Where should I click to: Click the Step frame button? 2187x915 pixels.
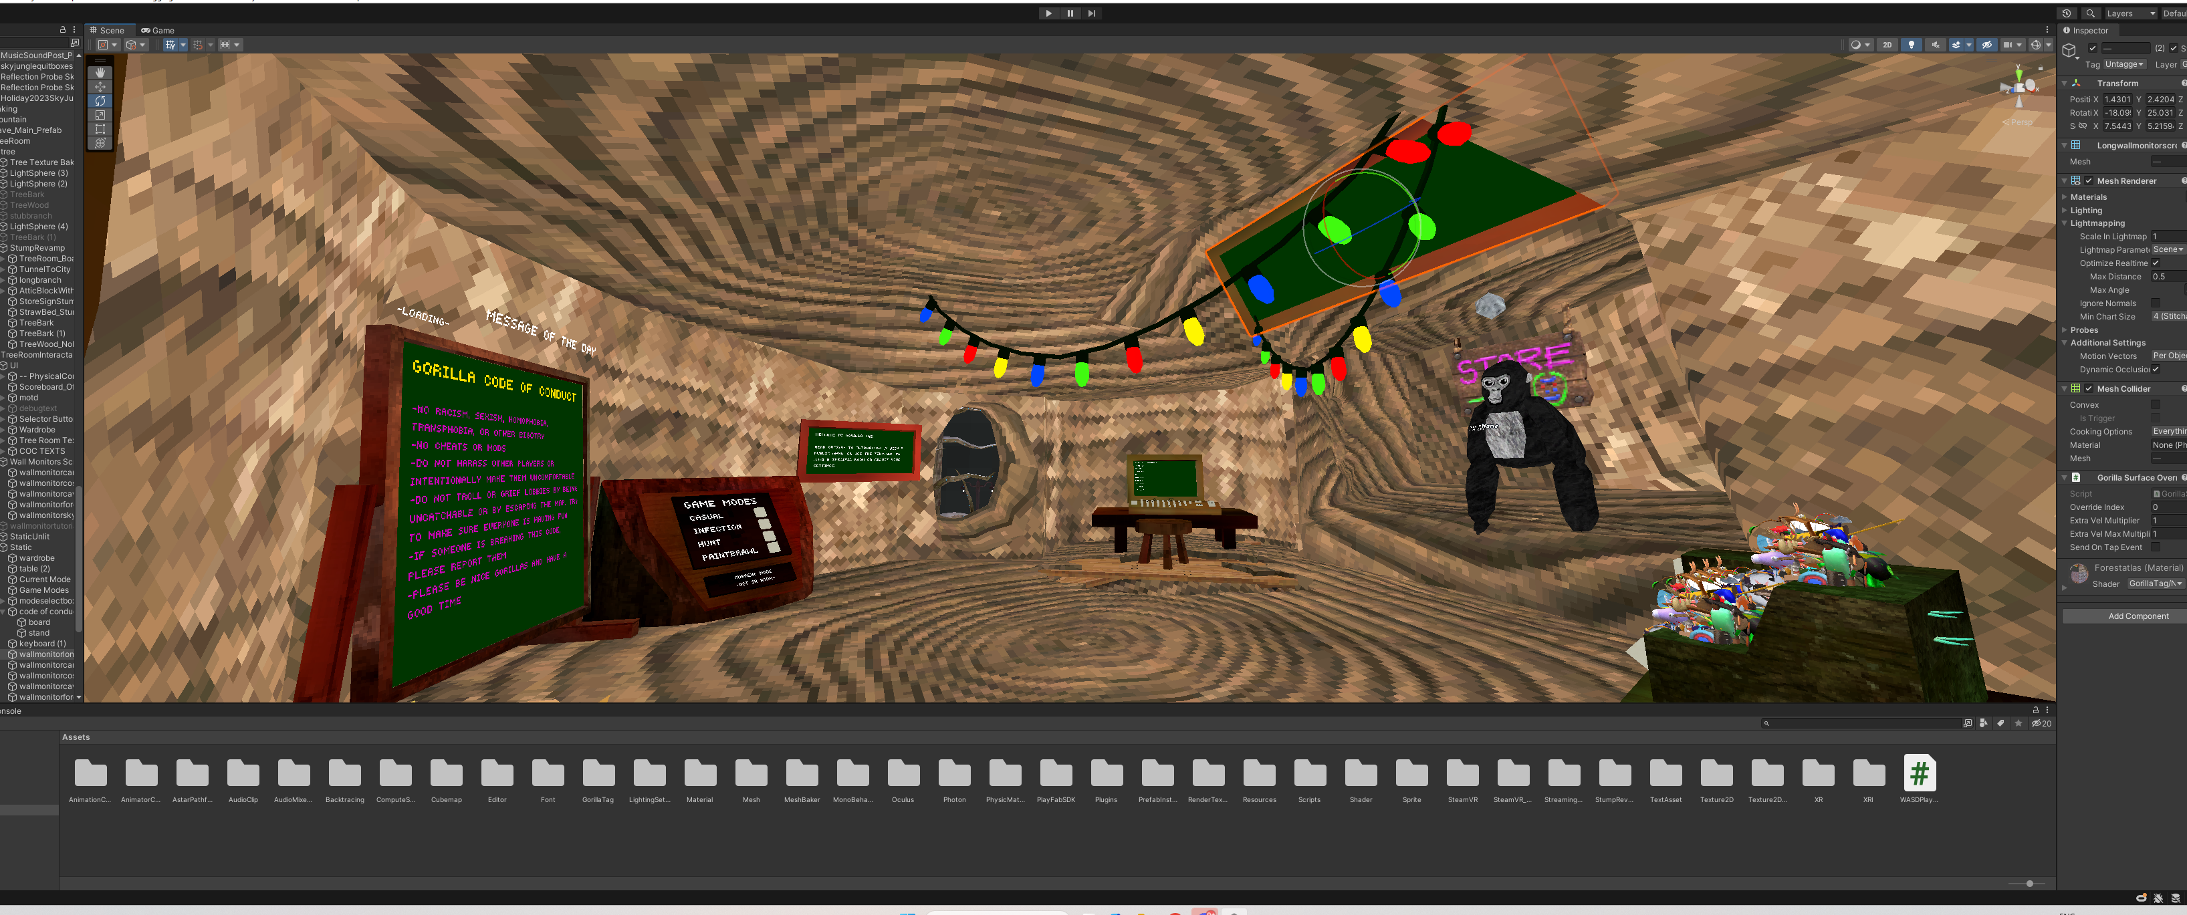1092,13
